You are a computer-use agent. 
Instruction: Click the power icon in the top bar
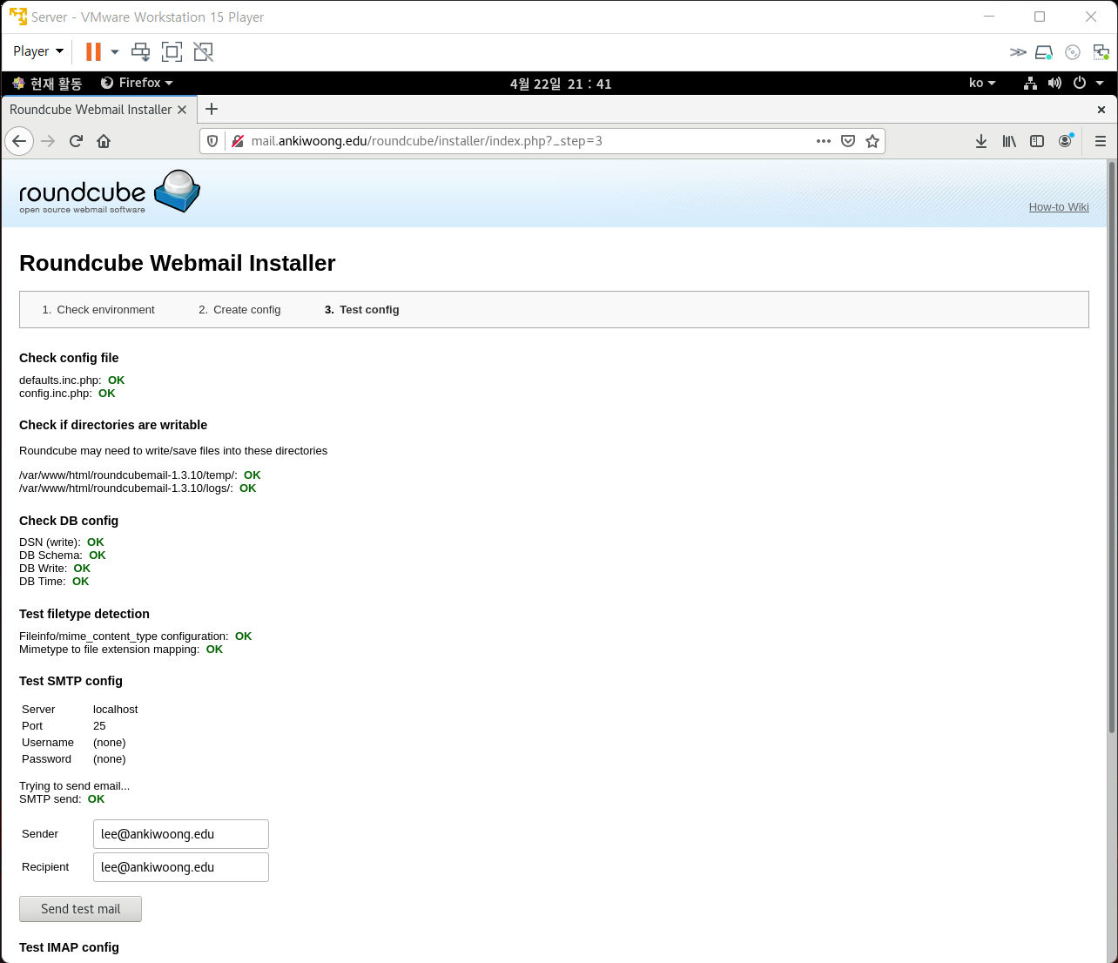coord(1080,83)
